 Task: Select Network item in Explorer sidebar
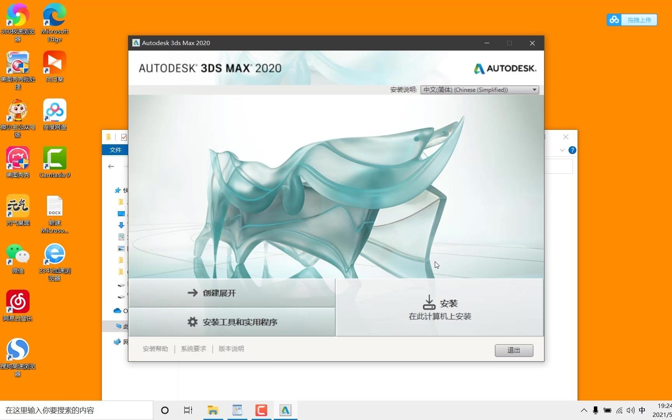[x=117, y=342]
